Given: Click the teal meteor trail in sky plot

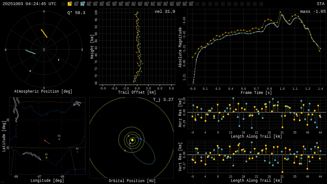Looking at the screenshot, I should (x=31, y=52).
